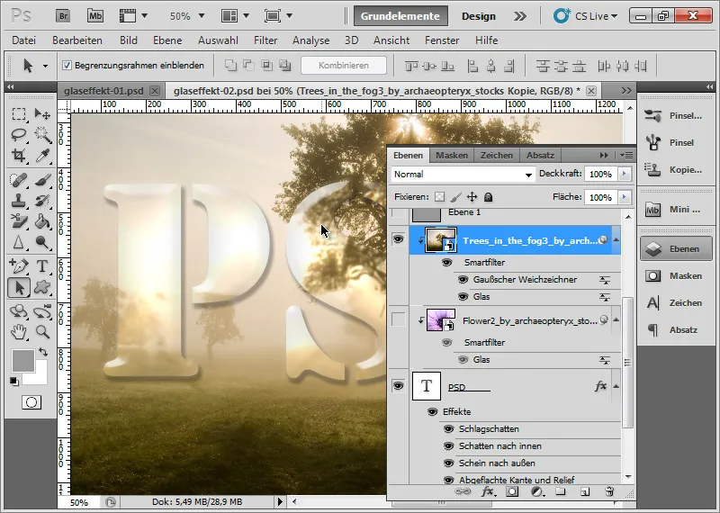Image resolution: width=720 pixels, height=513 pixels.
Task: Show the Flower2 layer
Action: point(399,319)
